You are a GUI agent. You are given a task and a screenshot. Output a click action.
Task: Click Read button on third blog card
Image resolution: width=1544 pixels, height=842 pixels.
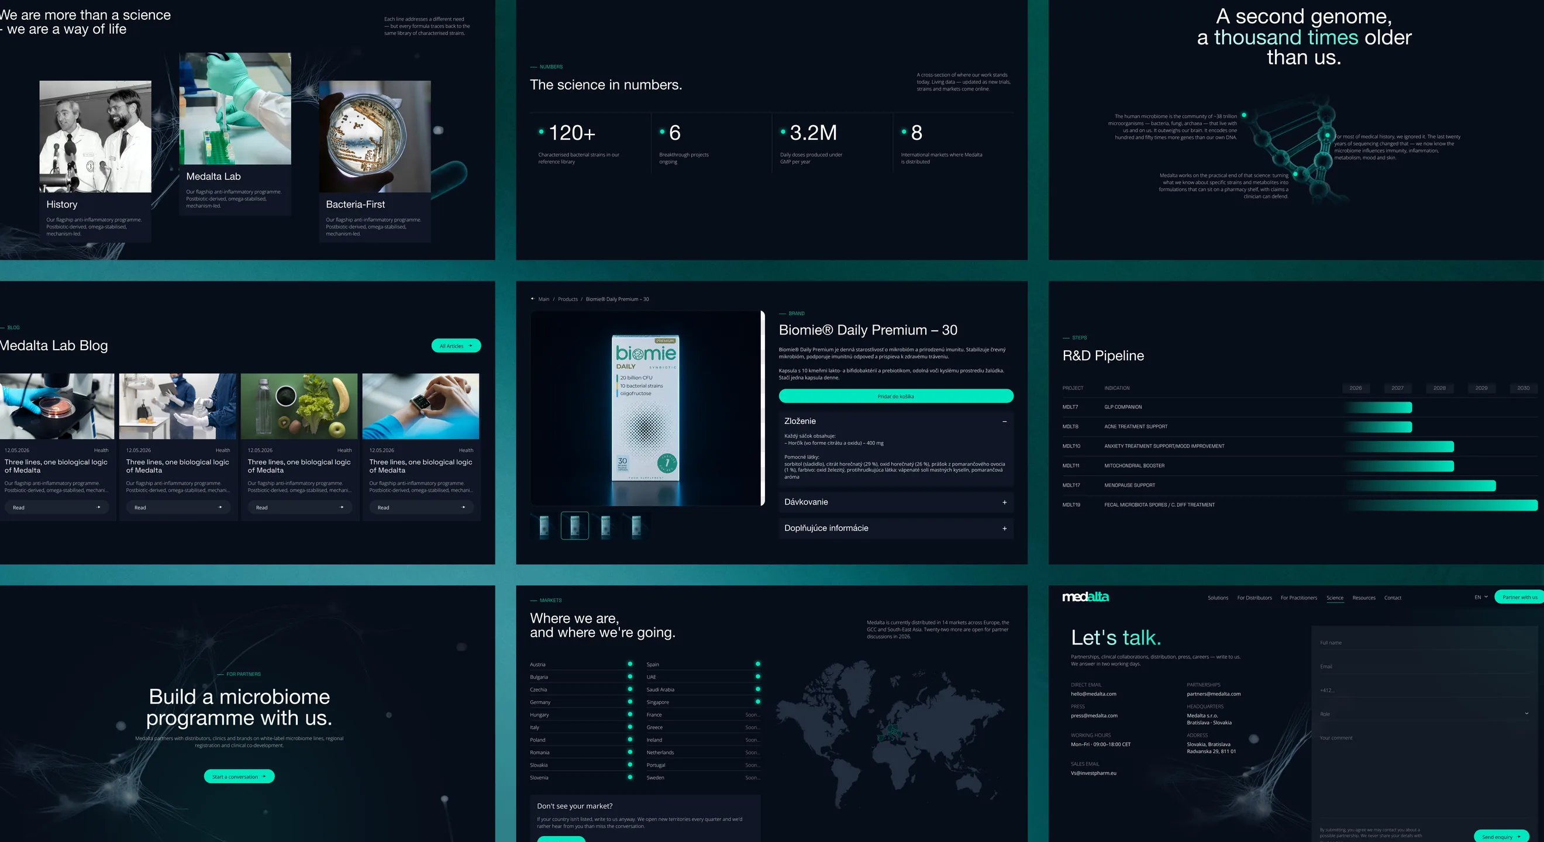tap(299, 508)
